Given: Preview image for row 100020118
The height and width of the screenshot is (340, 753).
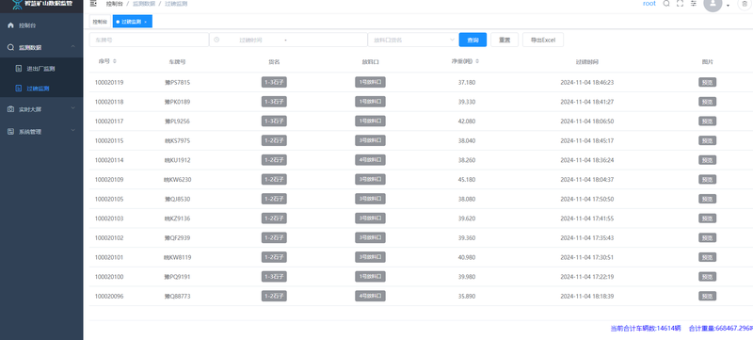Looking at the screenshot, I should (707, 102).
